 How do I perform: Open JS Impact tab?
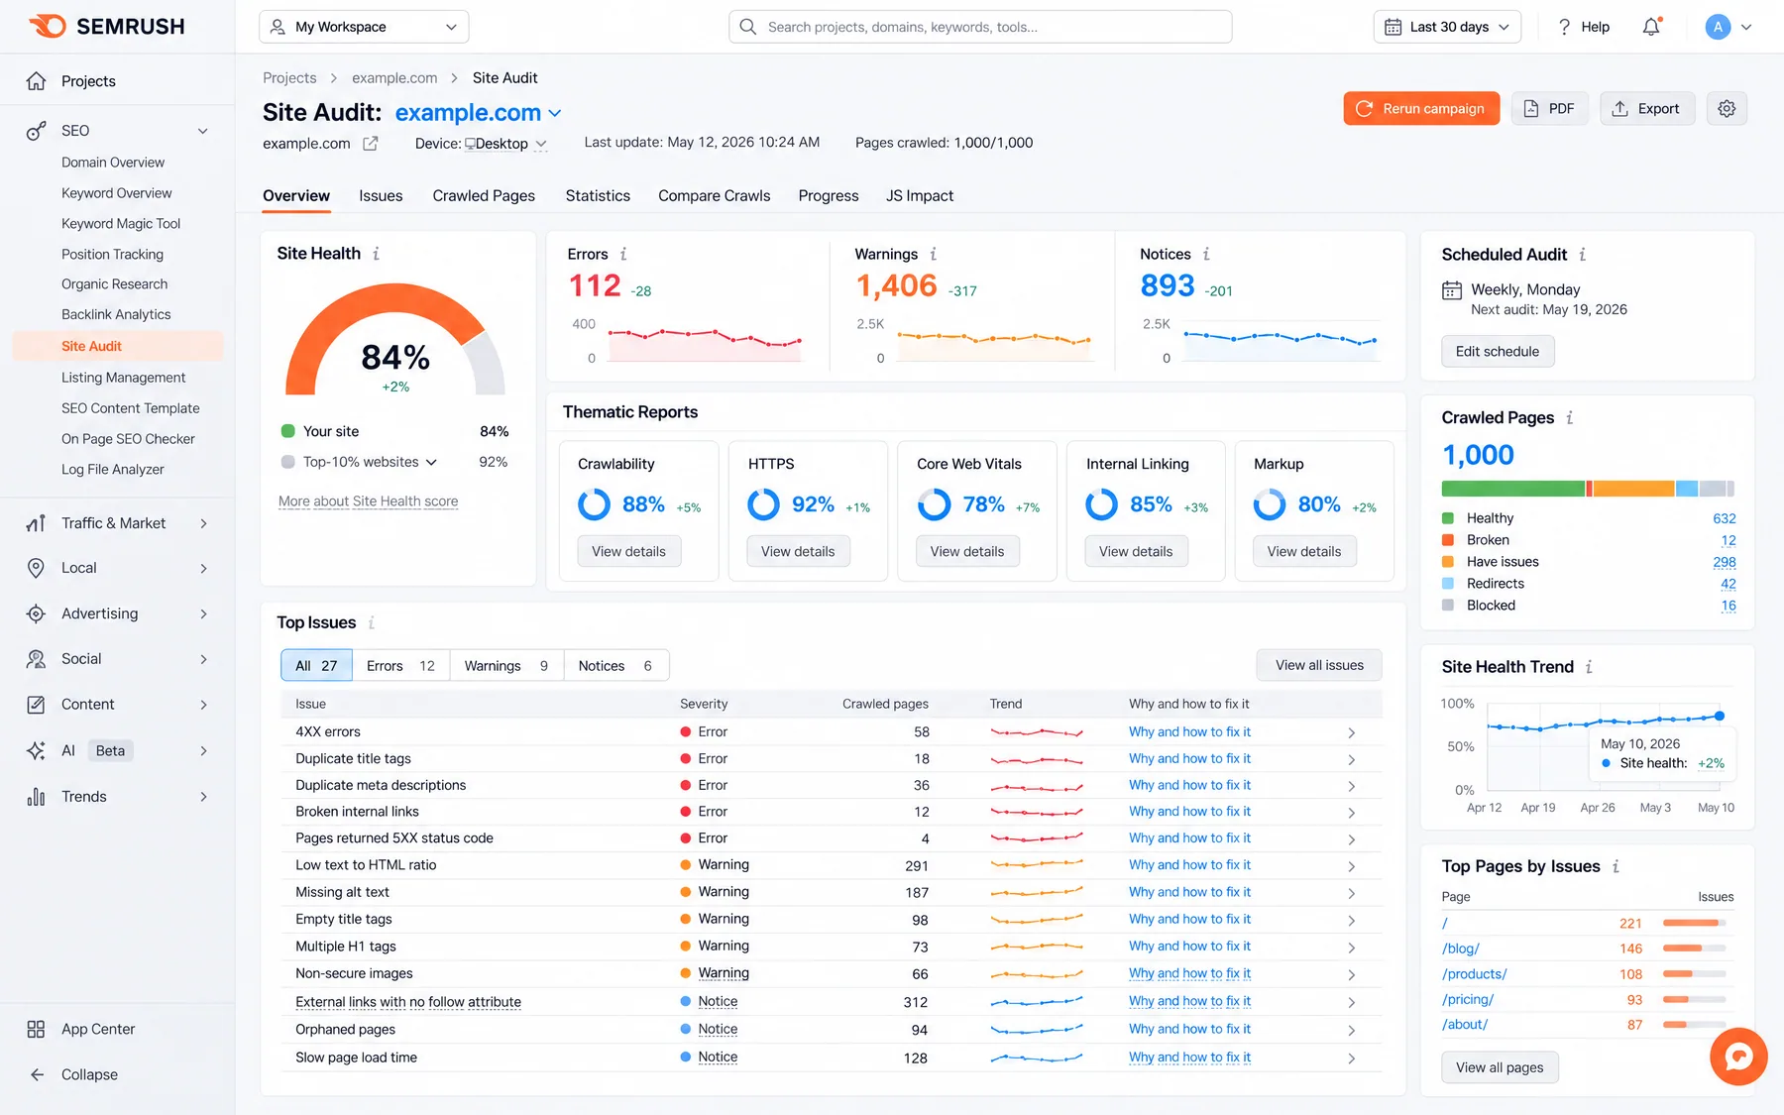[x=920, y=196]
